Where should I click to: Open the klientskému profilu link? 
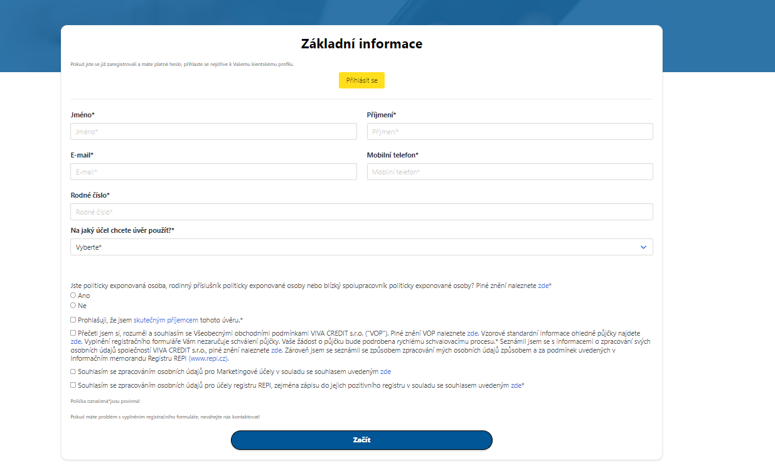[x=272, y=64]
